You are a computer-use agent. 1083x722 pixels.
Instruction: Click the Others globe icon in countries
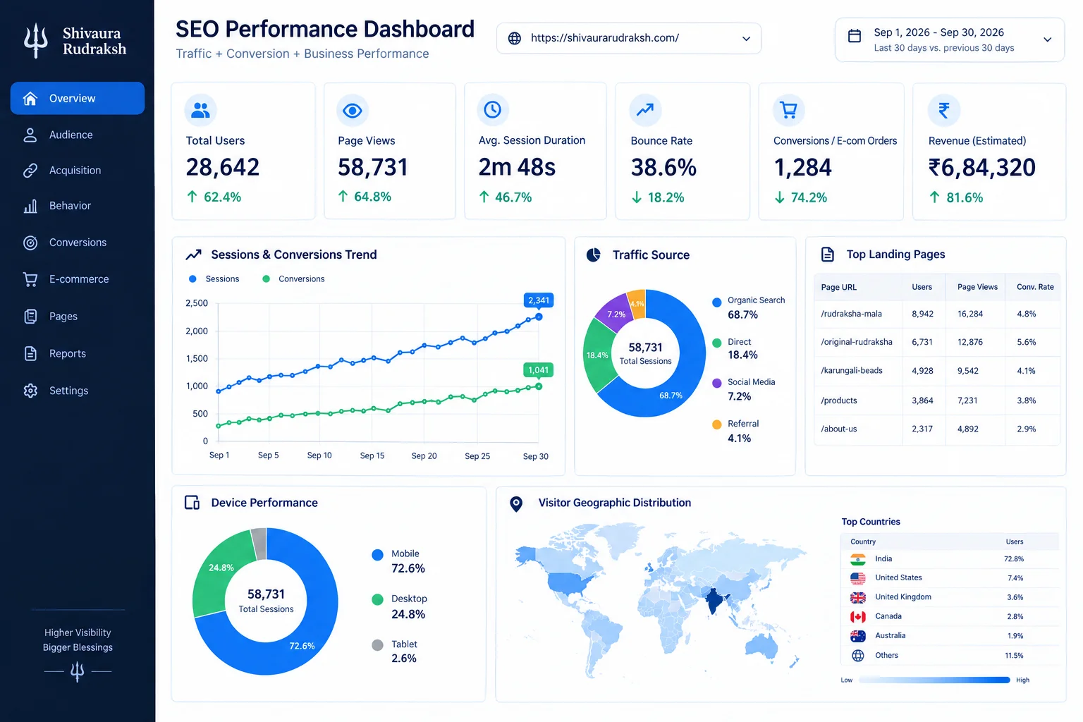tap(858, 656)
